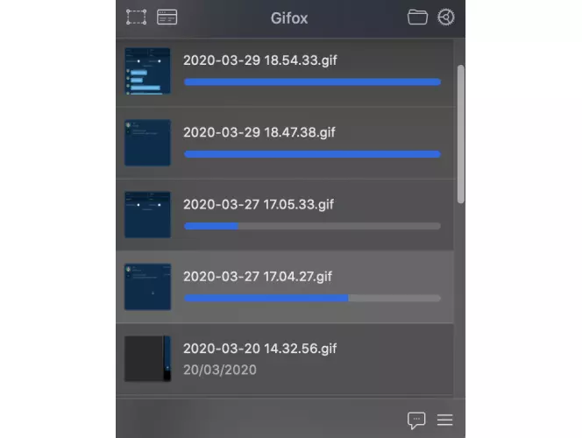Image resolution: width=582 pixels, height=438 pixels.
Task: Open the feedback speech bubble icon
Action: point(416,420)
